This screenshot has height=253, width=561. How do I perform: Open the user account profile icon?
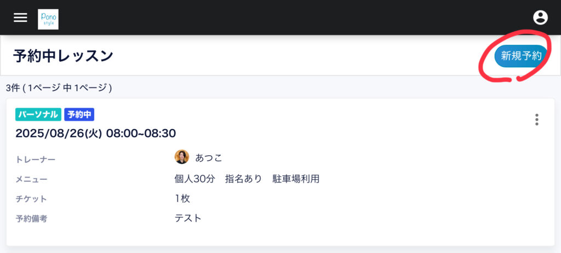(540, 17)
